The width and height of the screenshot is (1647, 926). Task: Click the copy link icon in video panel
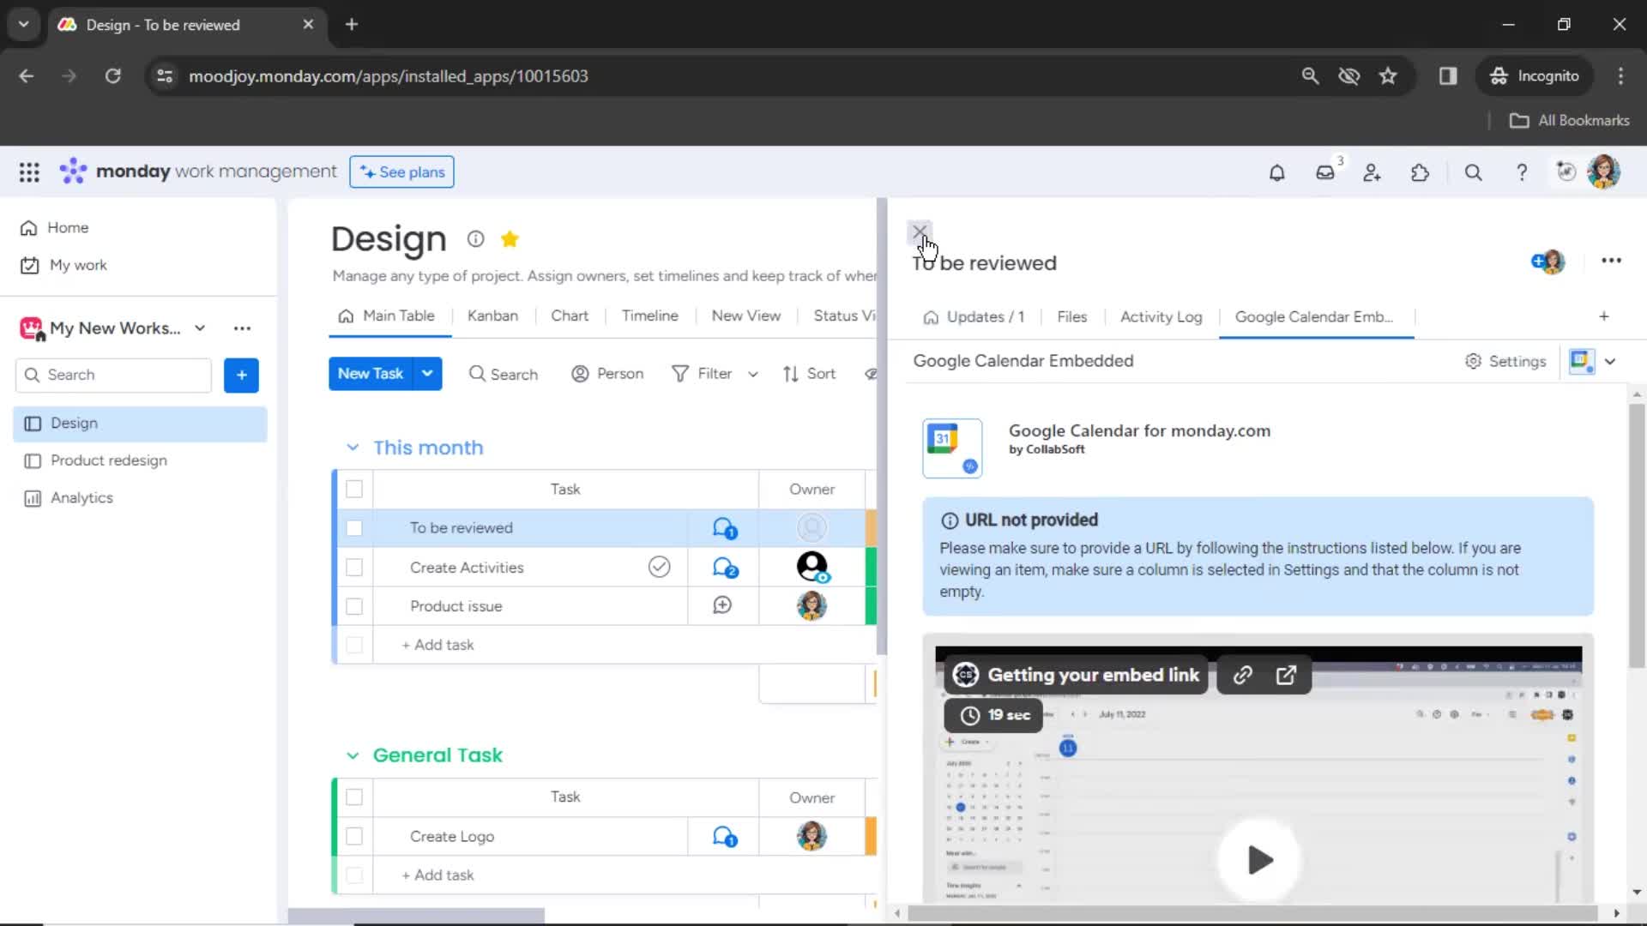click(1242, 675)
